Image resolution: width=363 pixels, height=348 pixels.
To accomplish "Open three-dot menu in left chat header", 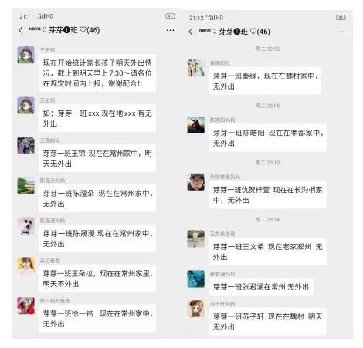I will pyautogui.click(x=170, y=30).
